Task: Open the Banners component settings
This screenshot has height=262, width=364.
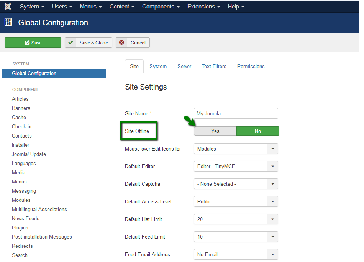Action: point(21,108)
